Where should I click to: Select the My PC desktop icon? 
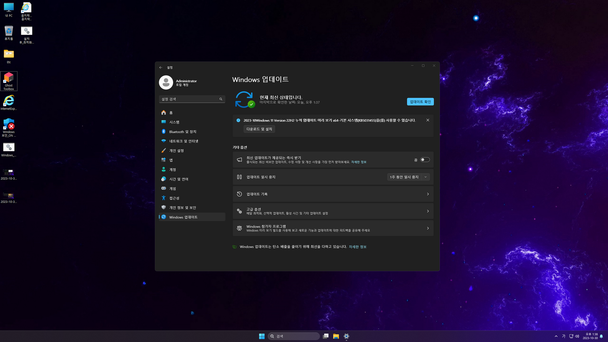point(9,10)
